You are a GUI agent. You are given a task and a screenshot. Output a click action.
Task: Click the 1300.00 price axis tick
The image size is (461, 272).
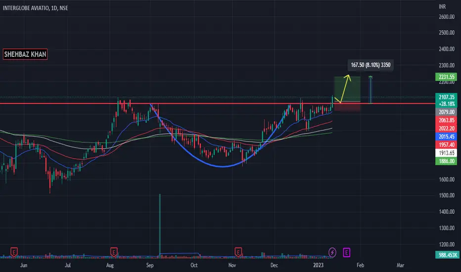447,228
